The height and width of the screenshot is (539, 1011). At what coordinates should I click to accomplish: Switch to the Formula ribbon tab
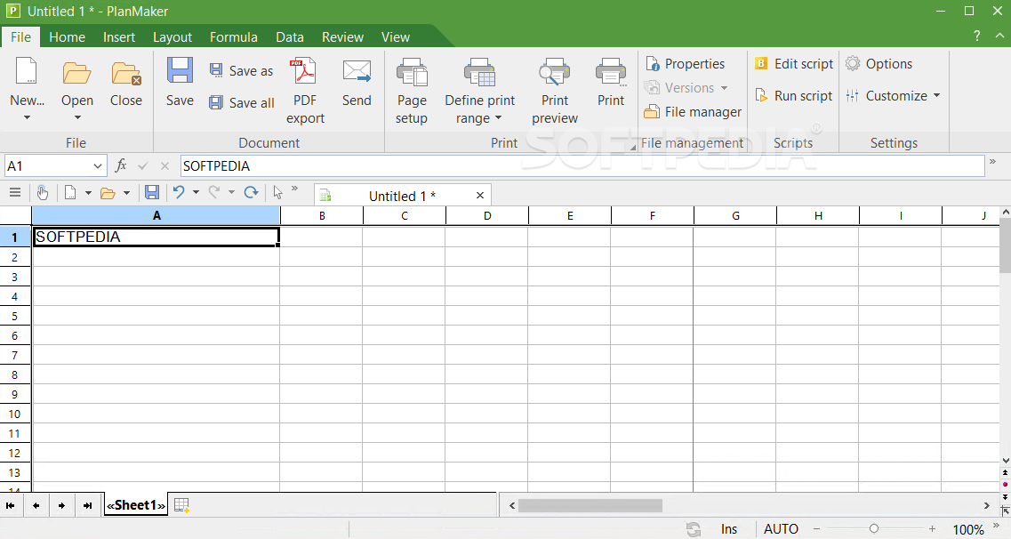[x=233, y=36]
